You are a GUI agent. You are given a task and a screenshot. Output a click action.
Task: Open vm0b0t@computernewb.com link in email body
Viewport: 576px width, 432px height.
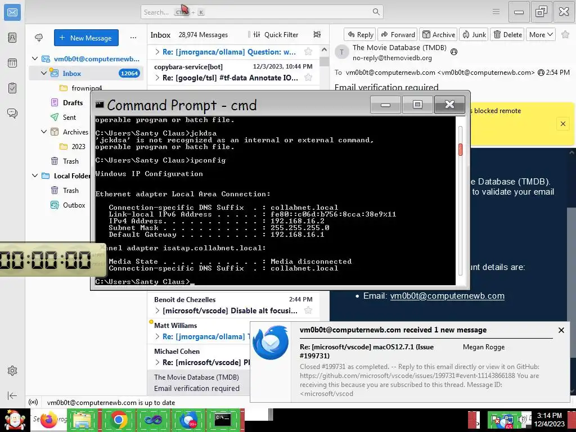click(447, 296)
